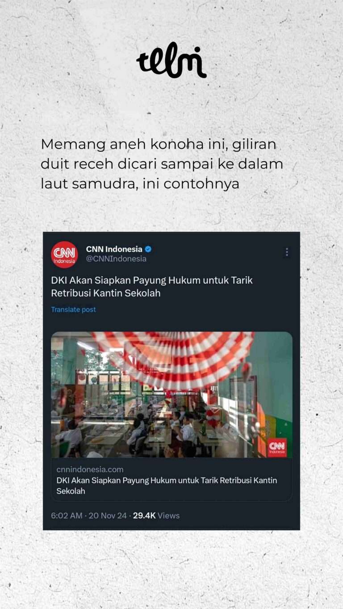This screenshot has height=609, width=343.
Task: Open the classroom article preview image
Action: coord(171,395)
